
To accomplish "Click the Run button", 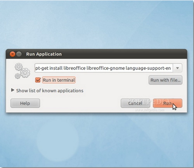I will click(x=168, y=103).
